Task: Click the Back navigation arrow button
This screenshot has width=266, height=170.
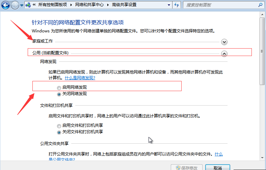Action: [x=5, y=5]
